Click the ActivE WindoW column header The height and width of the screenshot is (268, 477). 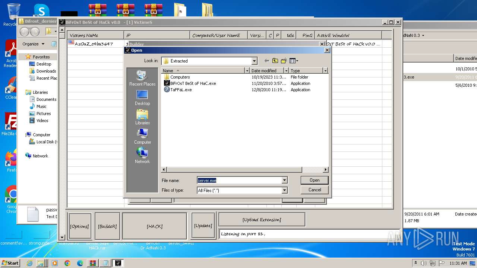pyautogui.click(x=348, y=35)
